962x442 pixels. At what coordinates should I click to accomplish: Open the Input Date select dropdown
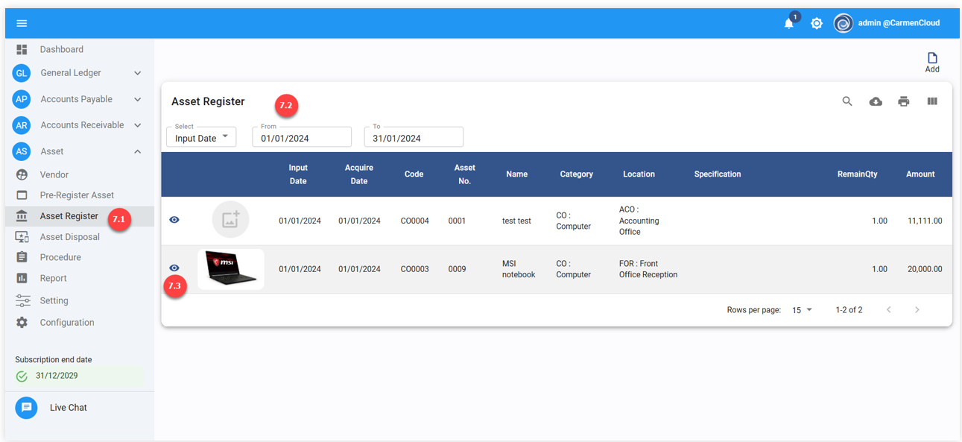201,138
